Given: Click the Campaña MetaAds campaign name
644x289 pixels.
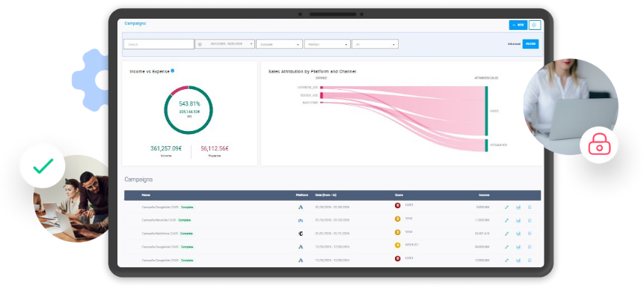Looking at the screenshot, I should click(x=159, y=220).
